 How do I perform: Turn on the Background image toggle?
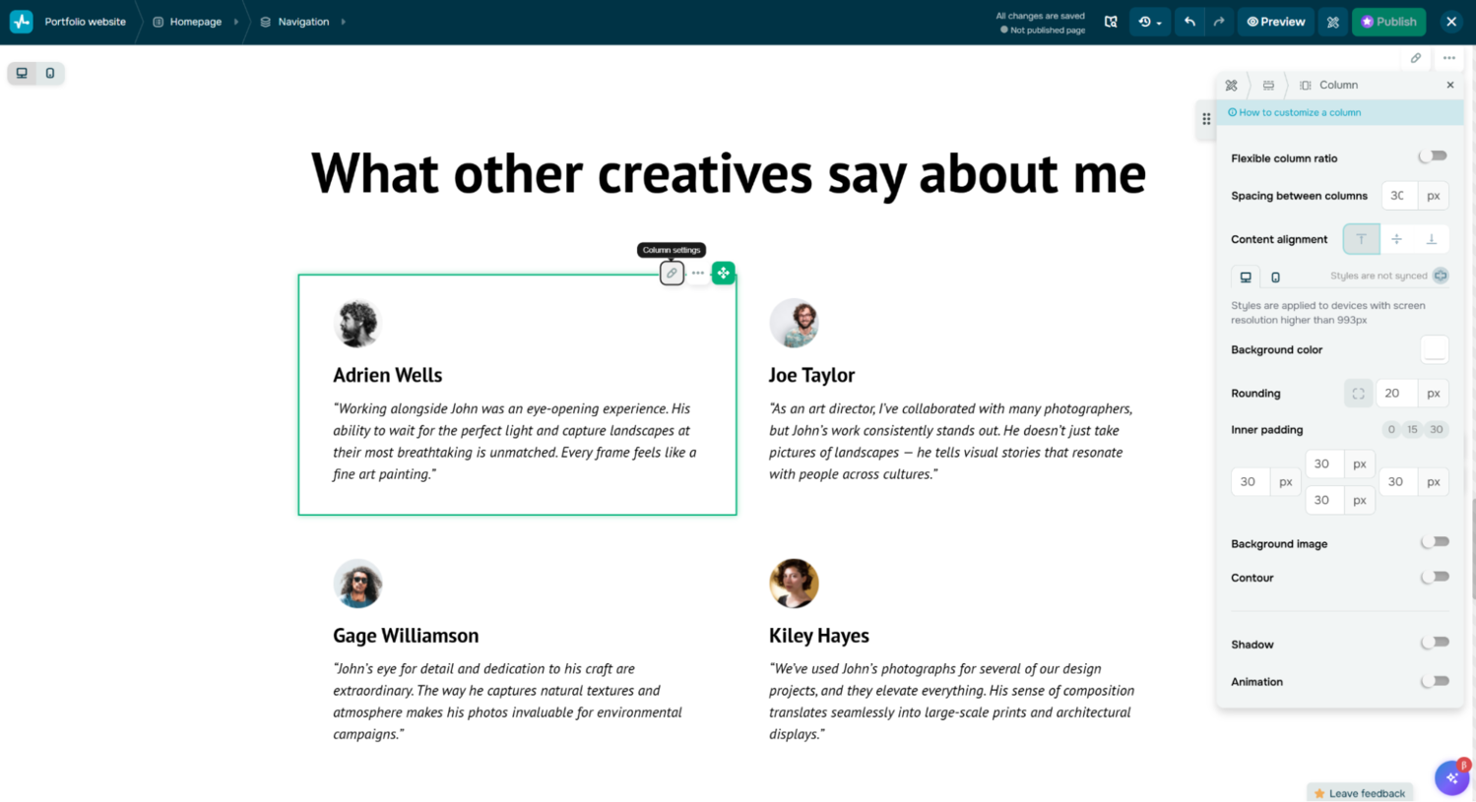(1435, 541)
